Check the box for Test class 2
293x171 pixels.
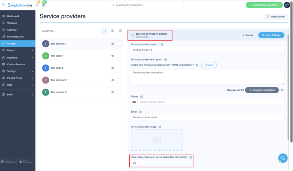point(119,68)
